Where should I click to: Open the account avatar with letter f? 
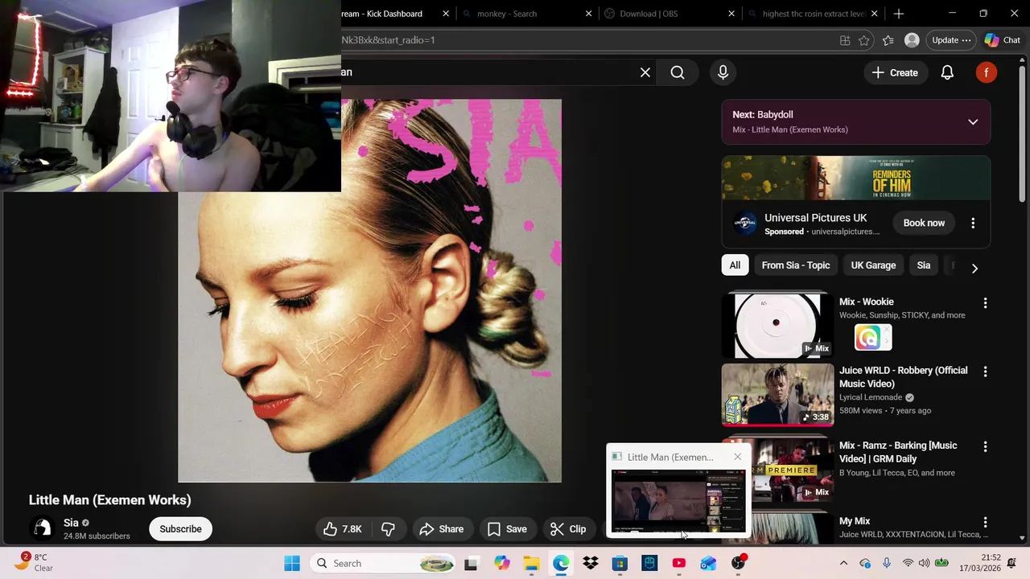tap(987, 72)
